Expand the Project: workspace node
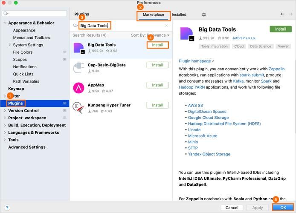Screen dimensions: 296x213 [x=5, y=118]
